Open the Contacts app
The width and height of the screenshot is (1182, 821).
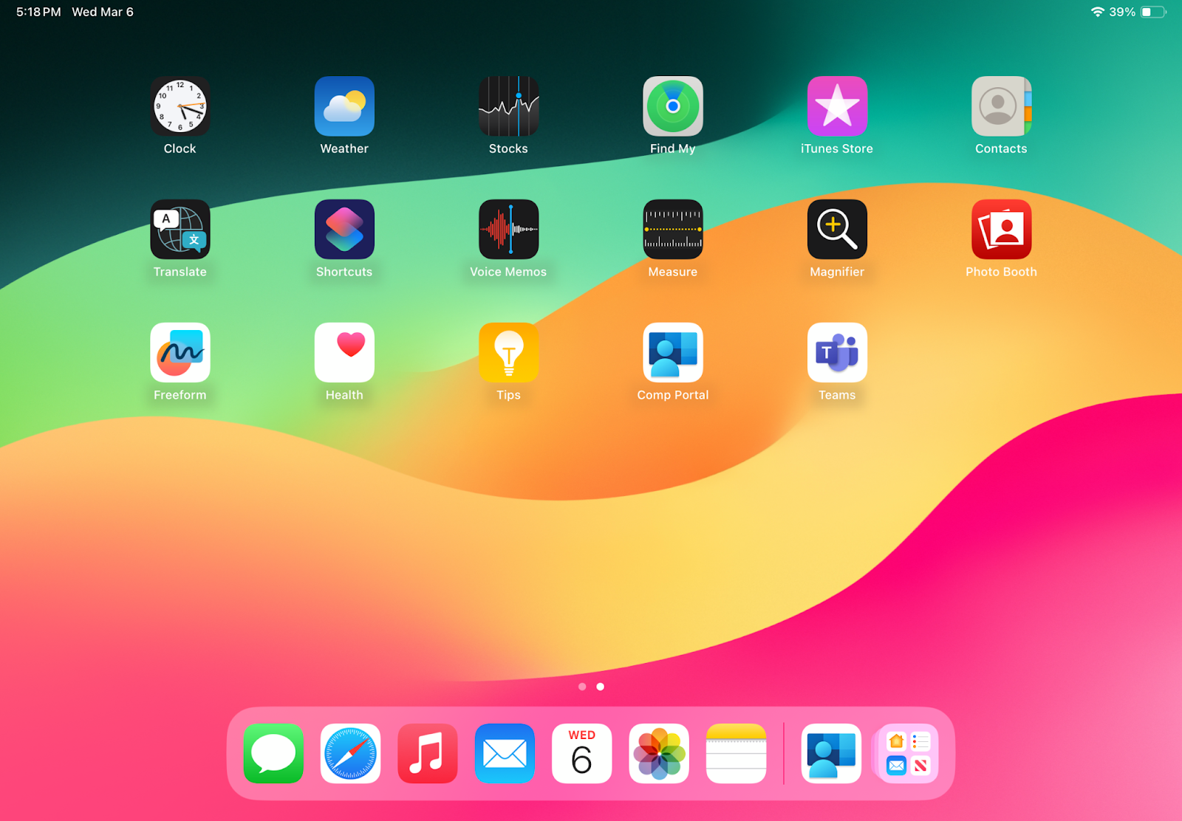1001,106
